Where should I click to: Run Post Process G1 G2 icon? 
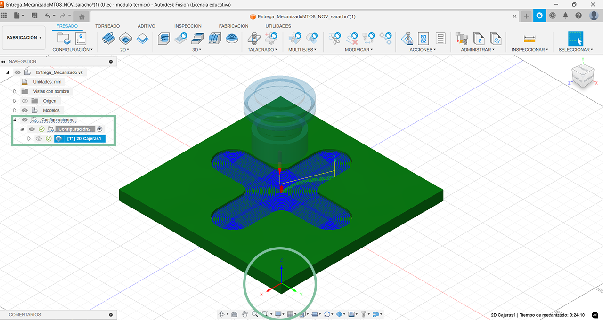point(424,39)
